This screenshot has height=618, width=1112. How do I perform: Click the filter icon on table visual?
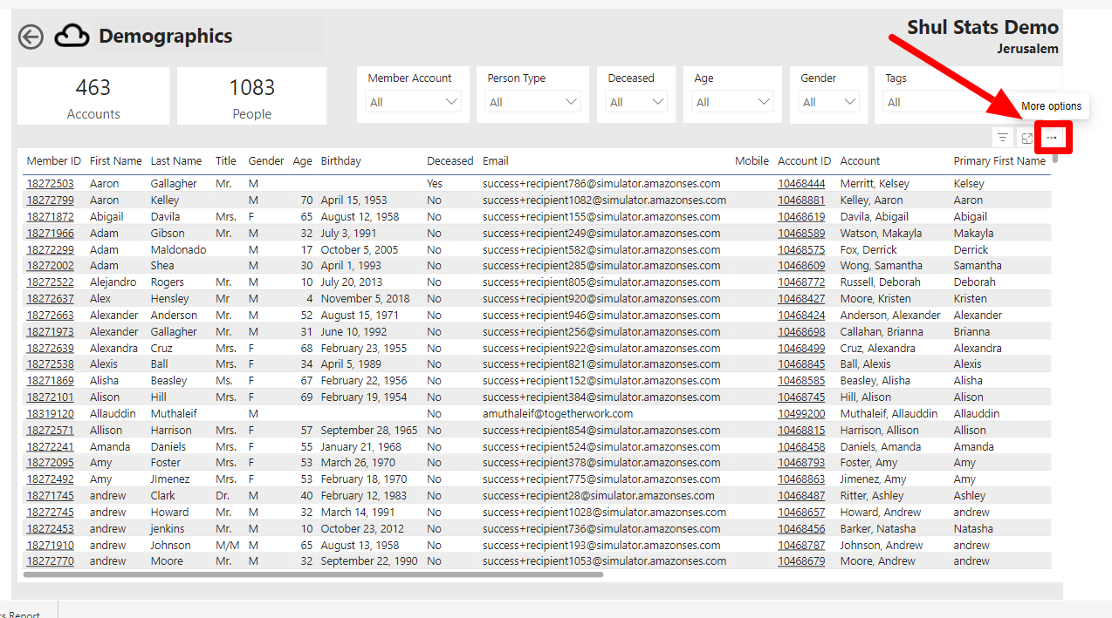(x=1003, y=138)
